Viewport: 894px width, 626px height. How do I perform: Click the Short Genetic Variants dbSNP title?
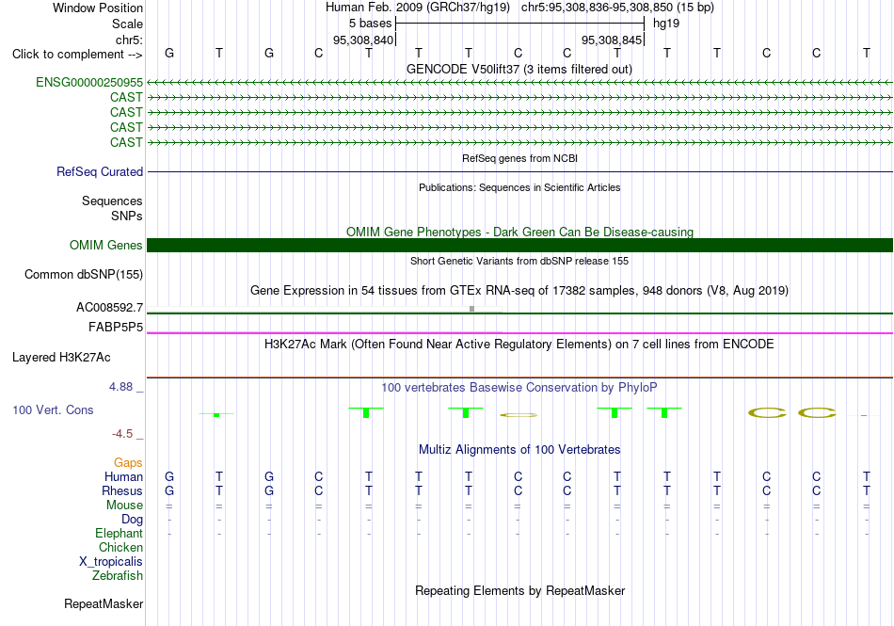[519, 261]
